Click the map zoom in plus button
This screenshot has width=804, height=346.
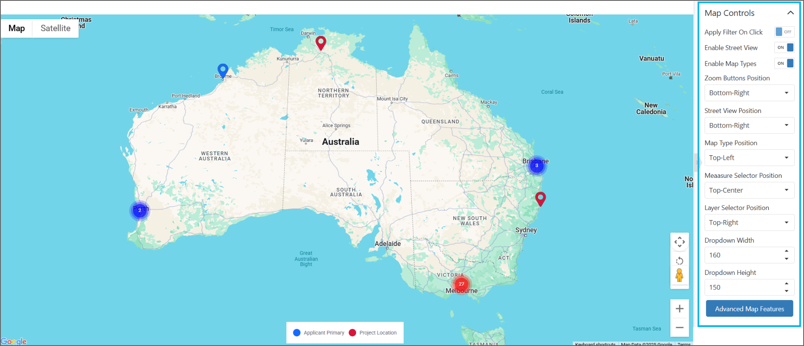[680, 309]
